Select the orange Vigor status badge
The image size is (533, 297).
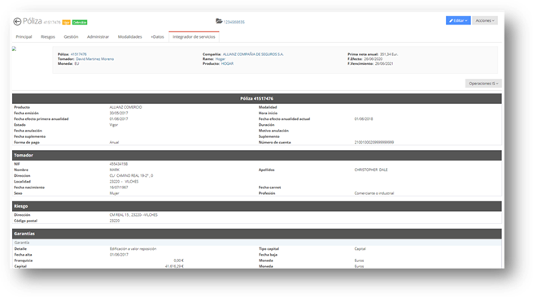click(66, 23)
